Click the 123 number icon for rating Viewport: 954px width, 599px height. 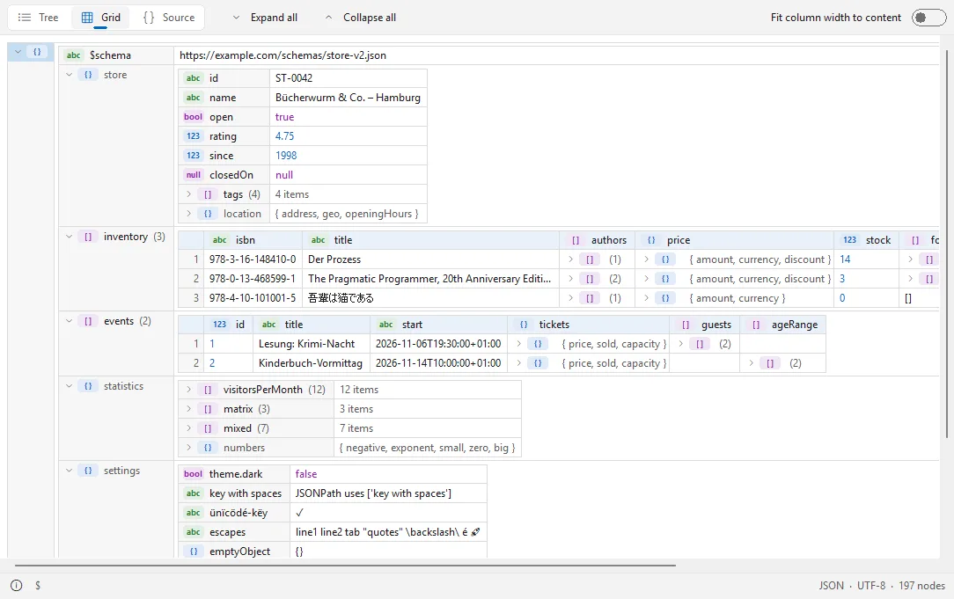point(194,136)
